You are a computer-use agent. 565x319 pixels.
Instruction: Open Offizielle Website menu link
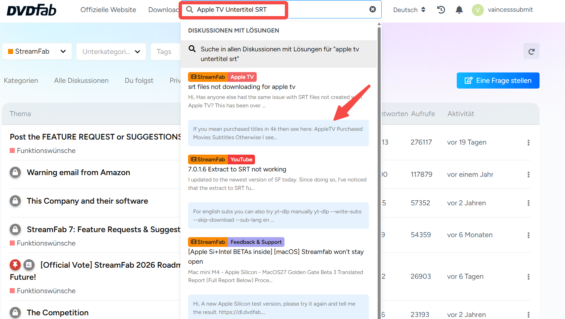pyautogui.click(x=108, y=10)
